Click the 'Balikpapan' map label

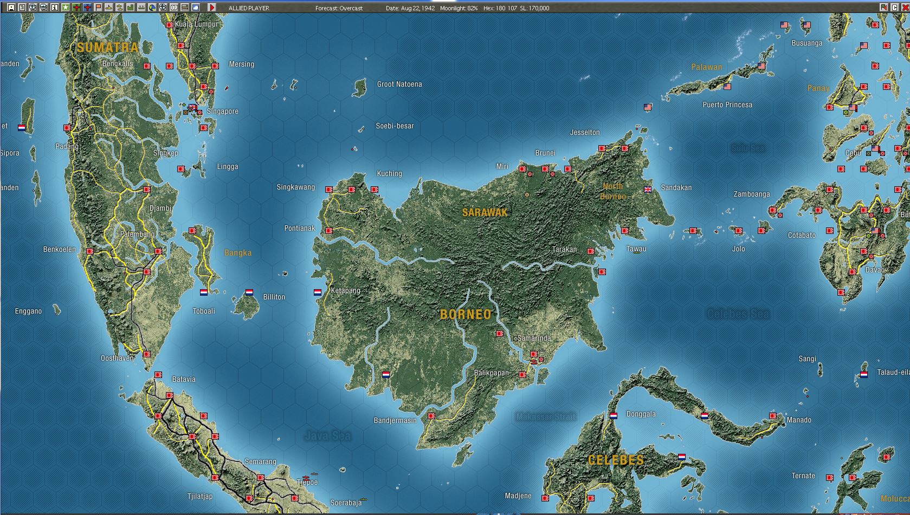tap(492, 373)
